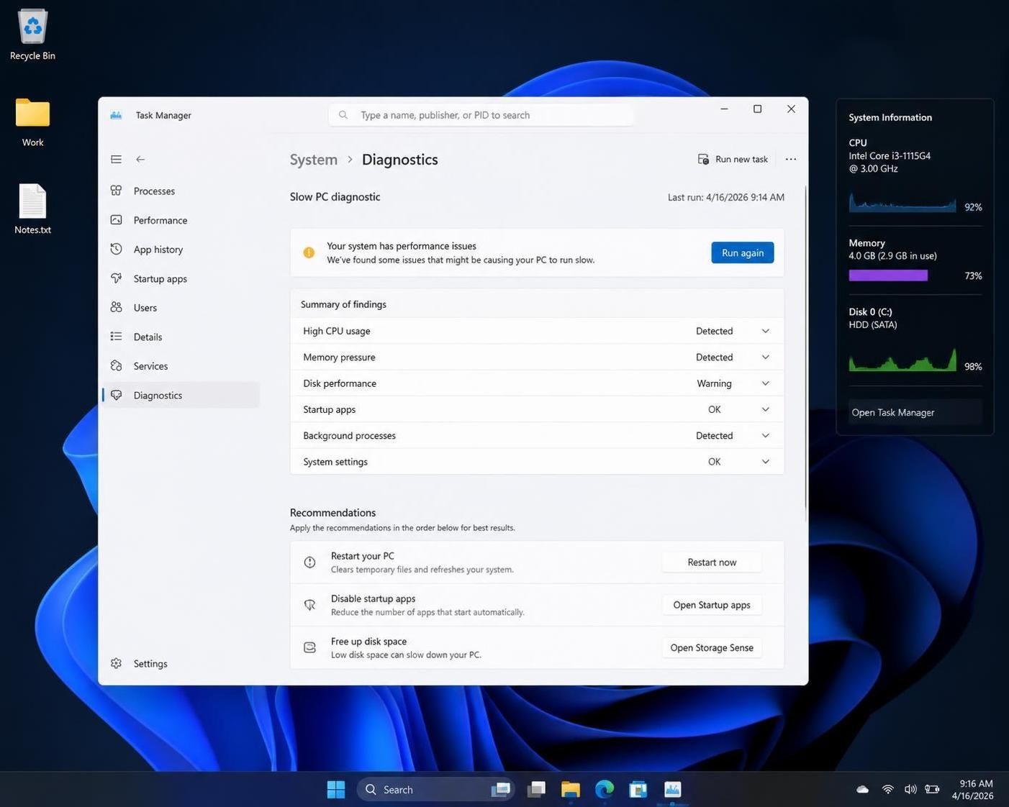Open the hamburger navigation menu icon
Viewport: 1009px width, 807px height.
(x=116, y=159)
